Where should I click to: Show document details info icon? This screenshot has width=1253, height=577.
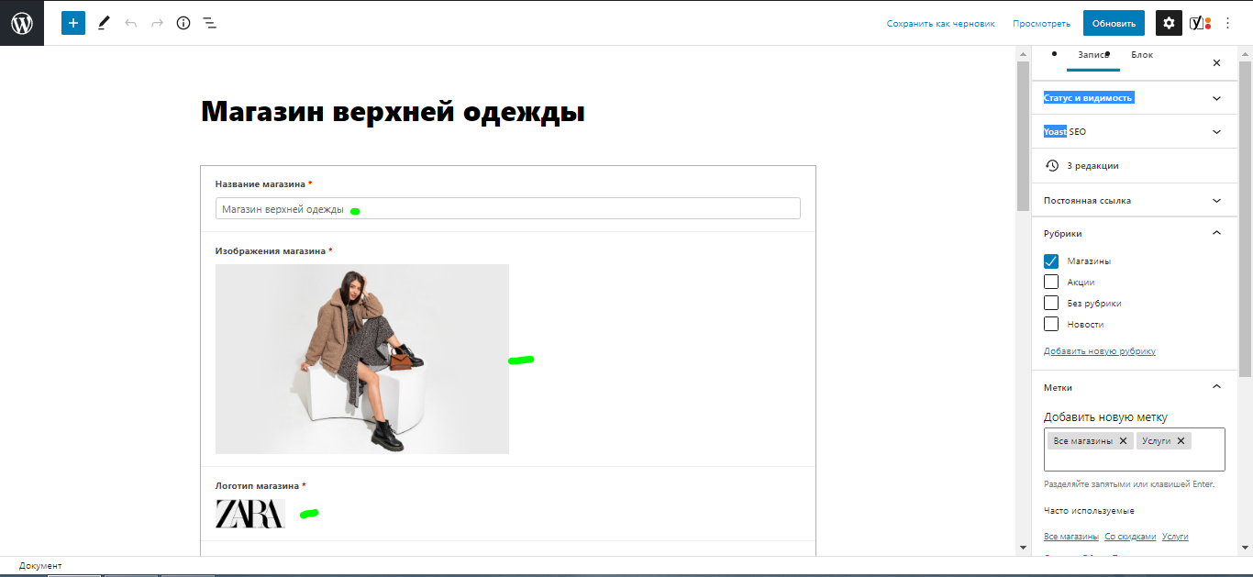[183, 23]
